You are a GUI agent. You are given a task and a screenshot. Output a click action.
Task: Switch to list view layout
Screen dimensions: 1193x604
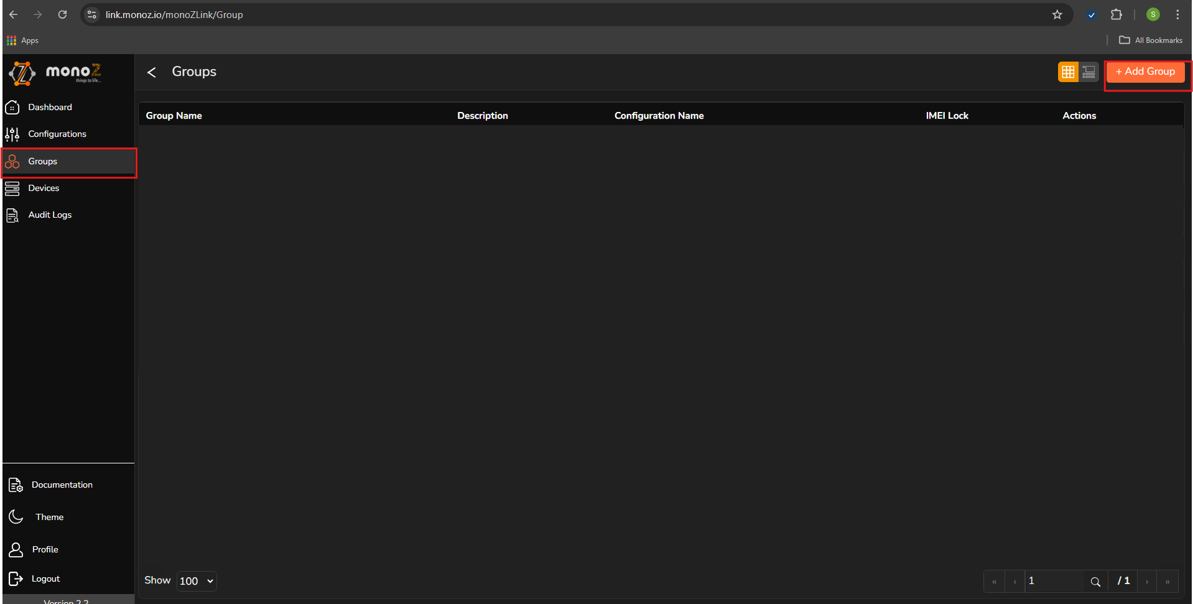pyautogui.click(x=1089, y=72)
